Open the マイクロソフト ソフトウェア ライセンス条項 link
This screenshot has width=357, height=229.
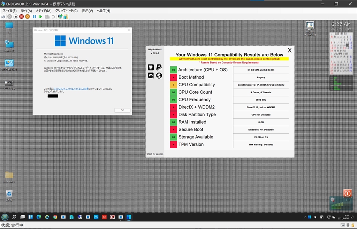coord(71,89)
